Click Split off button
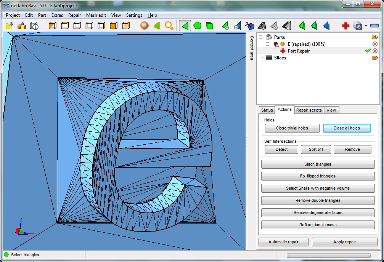The height and width of the screenshot is (262, 384). (316, 149)
